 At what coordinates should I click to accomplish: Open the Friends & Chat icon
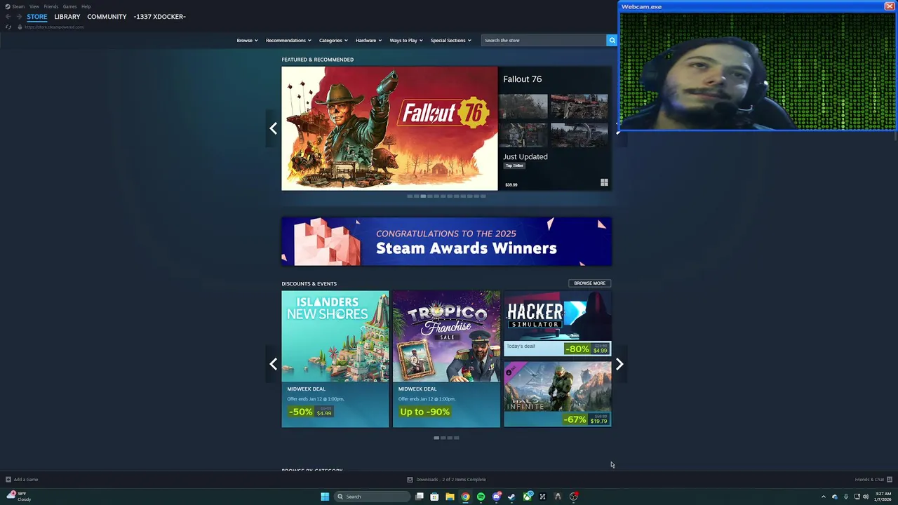coord(890,480)
